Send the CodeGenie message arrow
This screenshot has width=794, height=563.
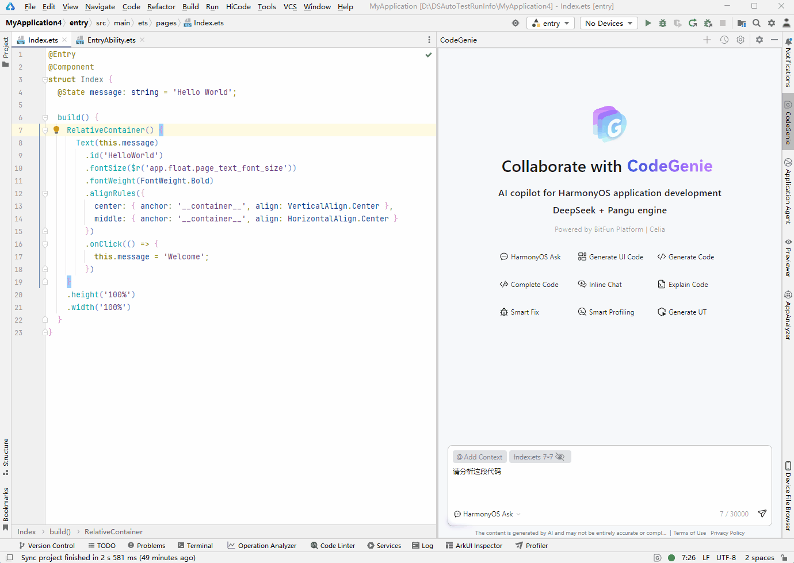click(x=762, y=514)
